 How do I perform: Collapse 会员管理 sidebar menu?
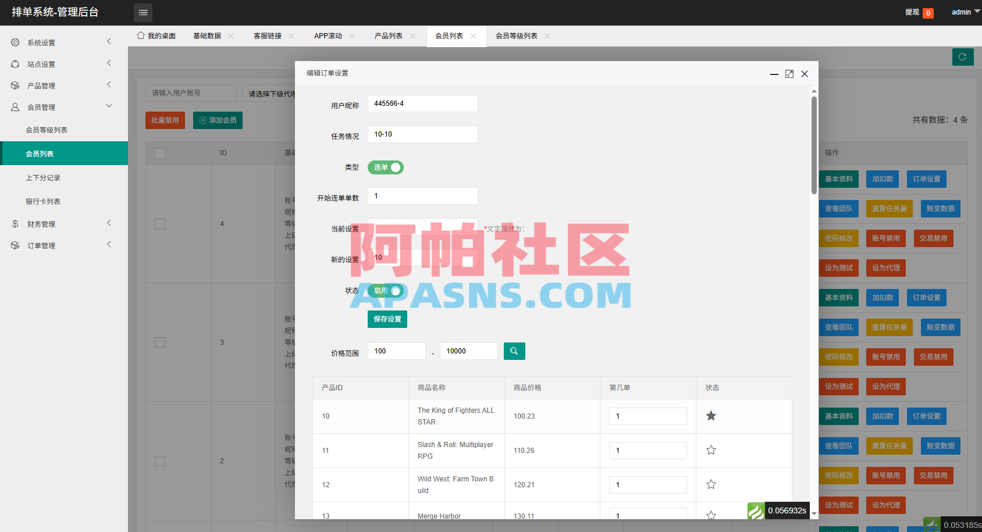click(64, 107)
